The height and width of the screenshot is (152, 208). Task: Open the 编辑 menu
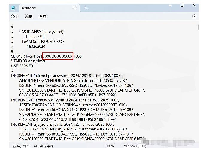28,16
